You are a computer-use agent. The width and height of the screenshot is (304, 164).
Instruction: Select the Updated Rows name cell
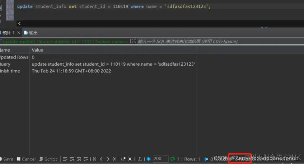click(14, 57)
